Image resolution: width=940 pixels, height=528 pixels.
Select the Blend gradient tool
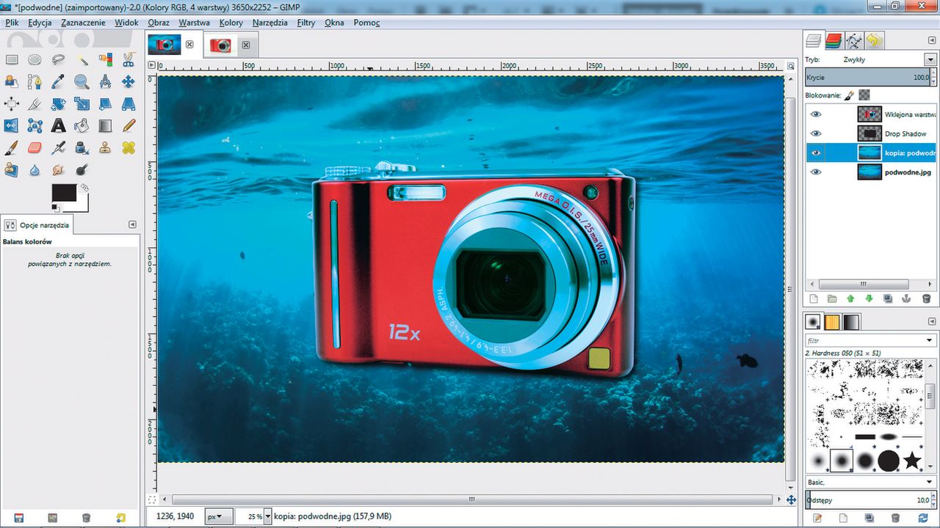point(105,125)
